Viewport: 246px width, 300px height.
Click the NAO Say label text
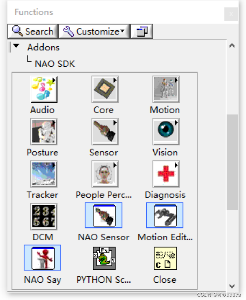42,280
